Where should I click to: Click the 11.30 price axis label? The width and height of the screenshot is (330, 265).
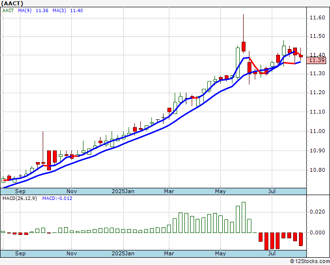(317, 73)
